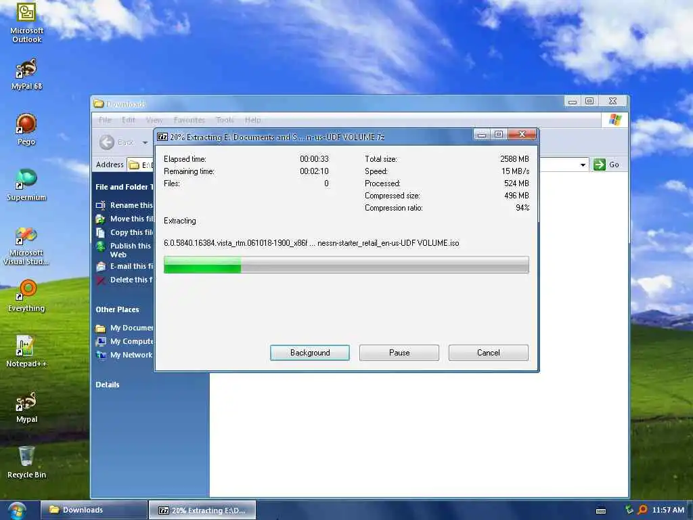Click the extracting ISO file name text
The width and height of the screenshot is (693, 520).
coord(311,243)
